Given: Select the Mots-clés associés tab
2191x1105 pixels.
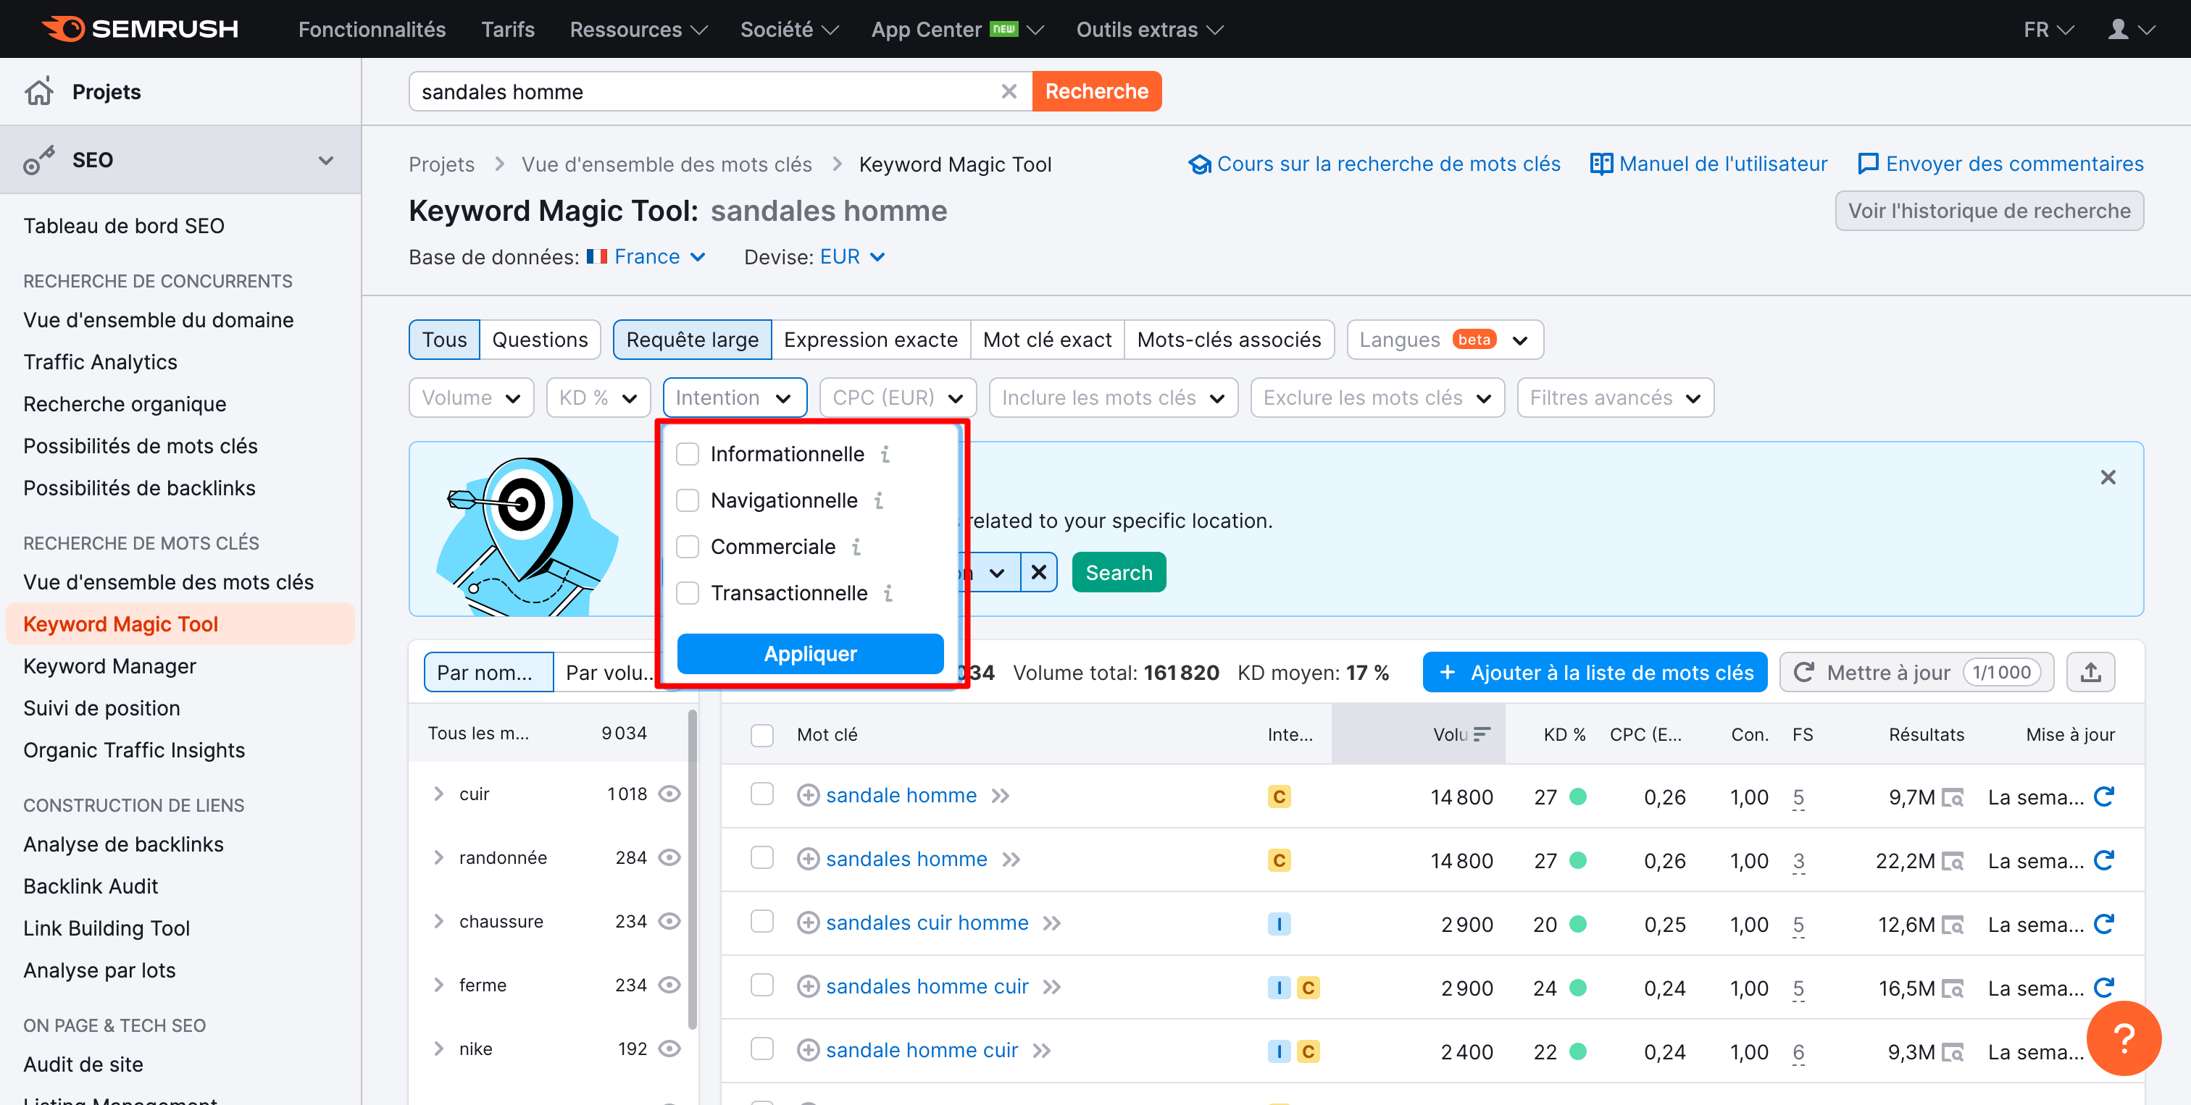Looking at the screenshot, I should click(x=1229, y=340).
